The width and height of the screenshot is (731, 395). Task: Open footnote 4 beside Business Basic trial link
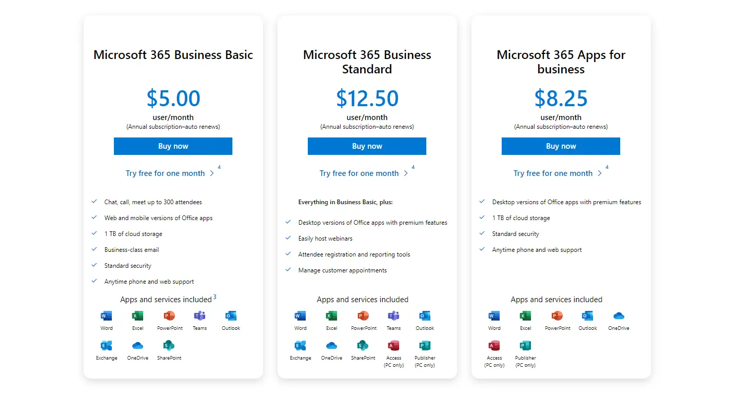pos(219,167)
